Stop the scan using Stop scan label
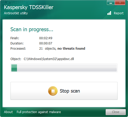This screenshot has height=117, width=128. click(x=70, y=91)
